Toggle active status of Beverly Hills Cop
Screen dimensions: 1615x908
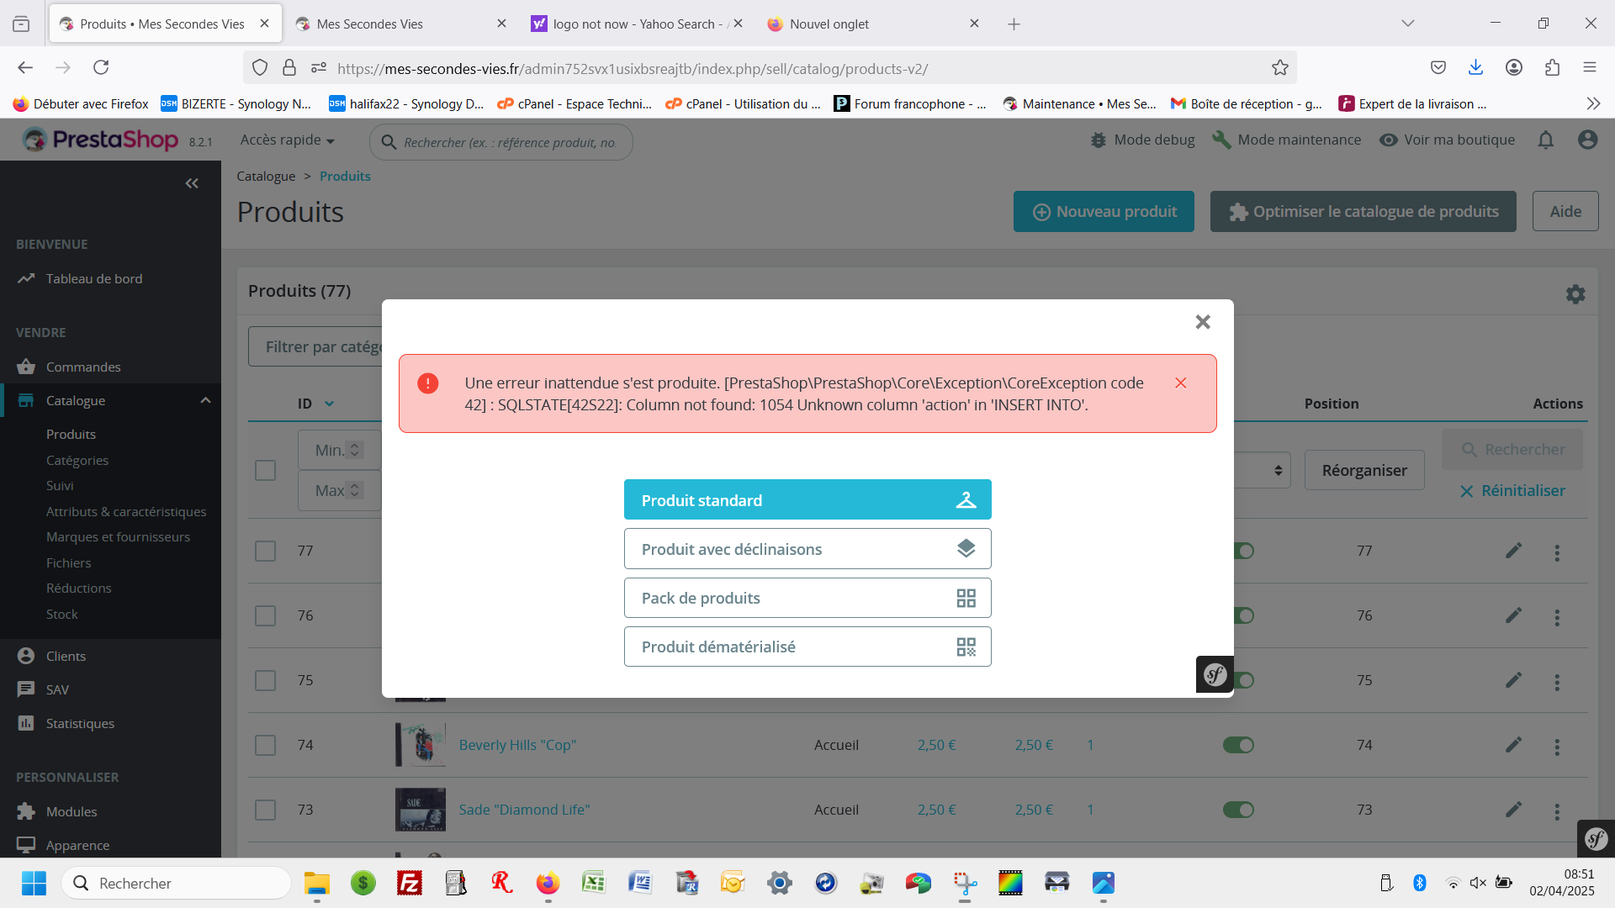point(1237,746)
